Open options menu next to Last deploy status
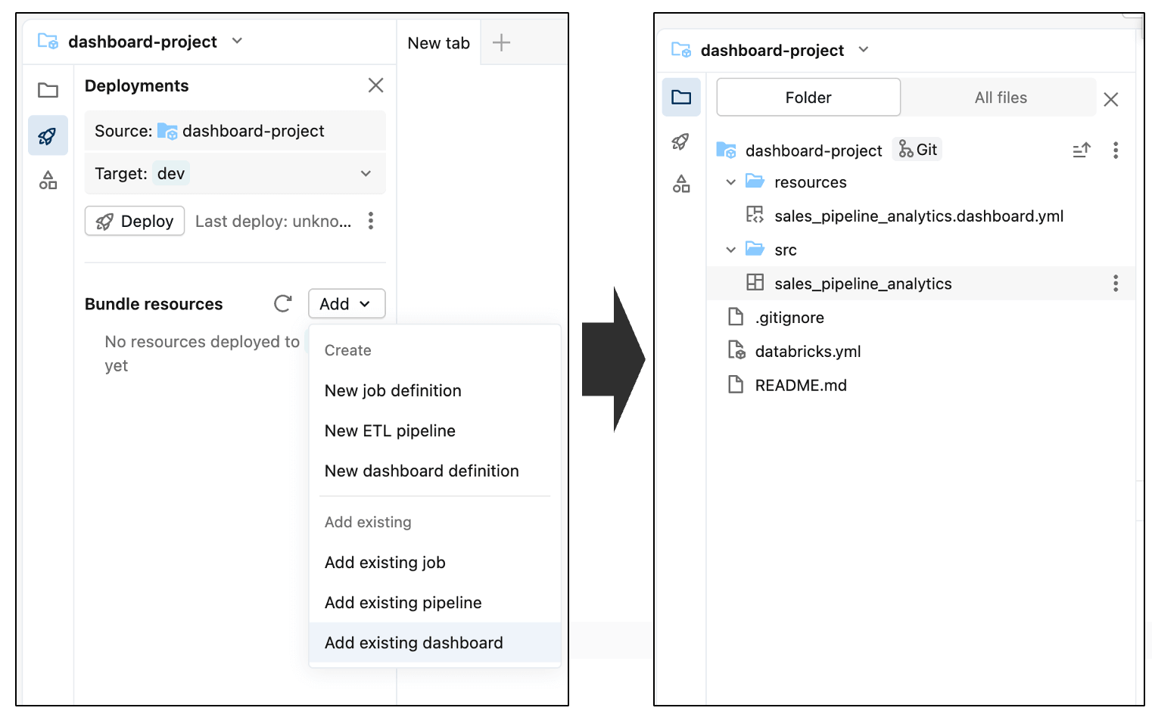Screen dimensions: 1152x714 pos(371,221)
